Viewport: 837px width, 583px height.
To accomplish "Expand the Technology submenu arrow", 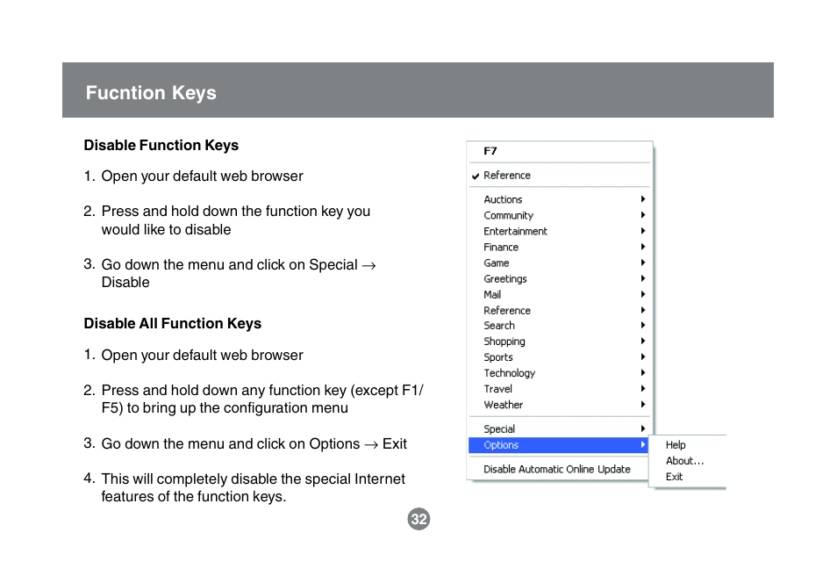I will click(643, 373).
